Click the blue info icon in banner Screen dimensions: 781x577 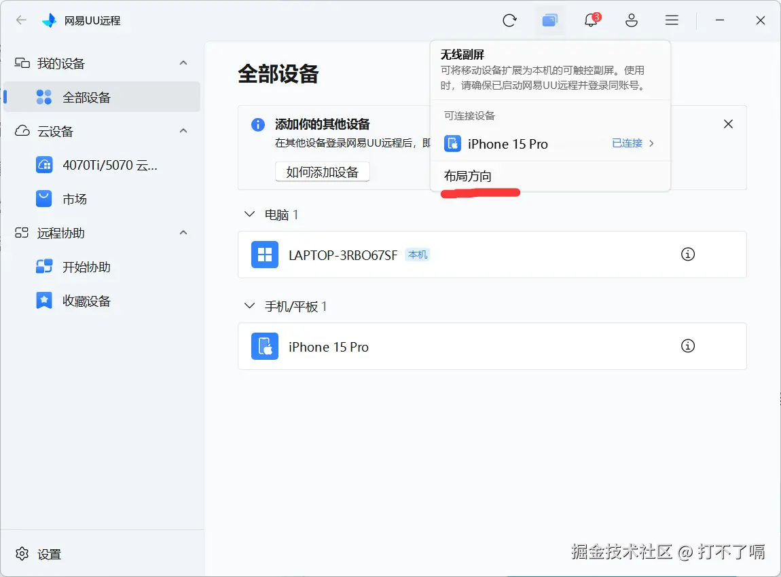point(258,124)
